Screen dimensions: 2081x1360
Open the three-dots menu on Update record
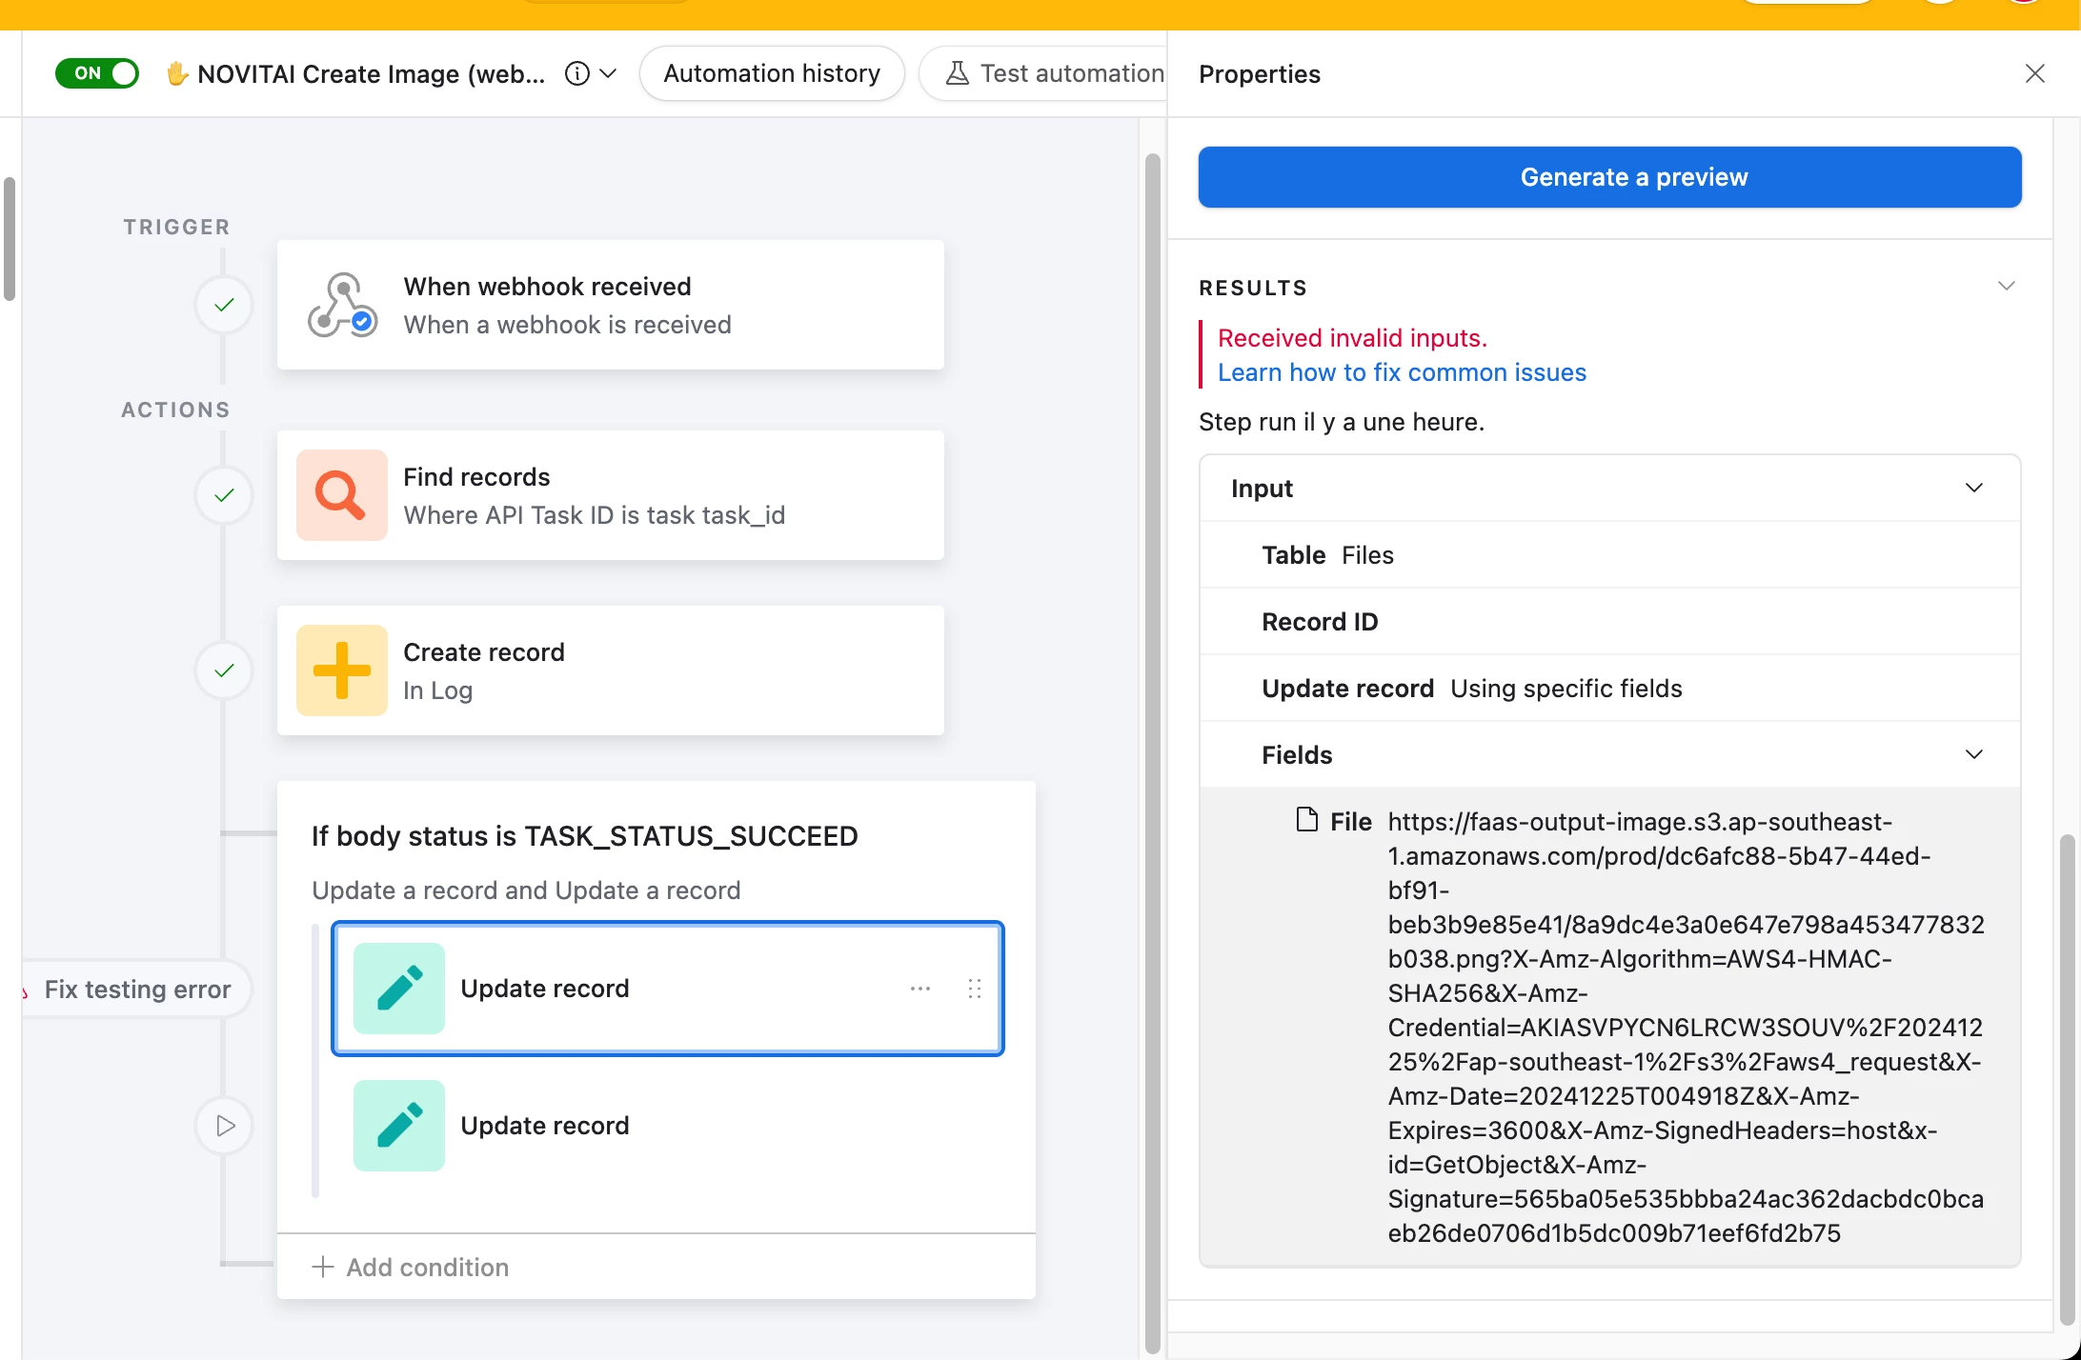pyautogui.click(x=919, y=989)
